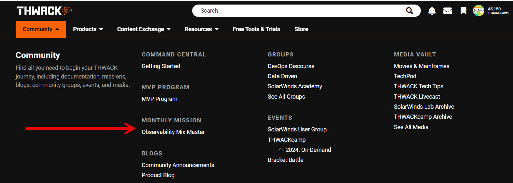Open the MVP Program link
This screenshot has height=183, width=513.
[x=160, y=99]
